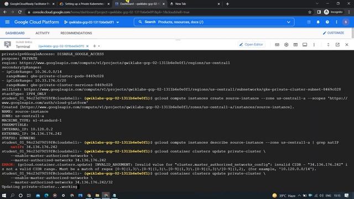Open the header three-dot settings menu
The image size is (354, 199).
336,22
